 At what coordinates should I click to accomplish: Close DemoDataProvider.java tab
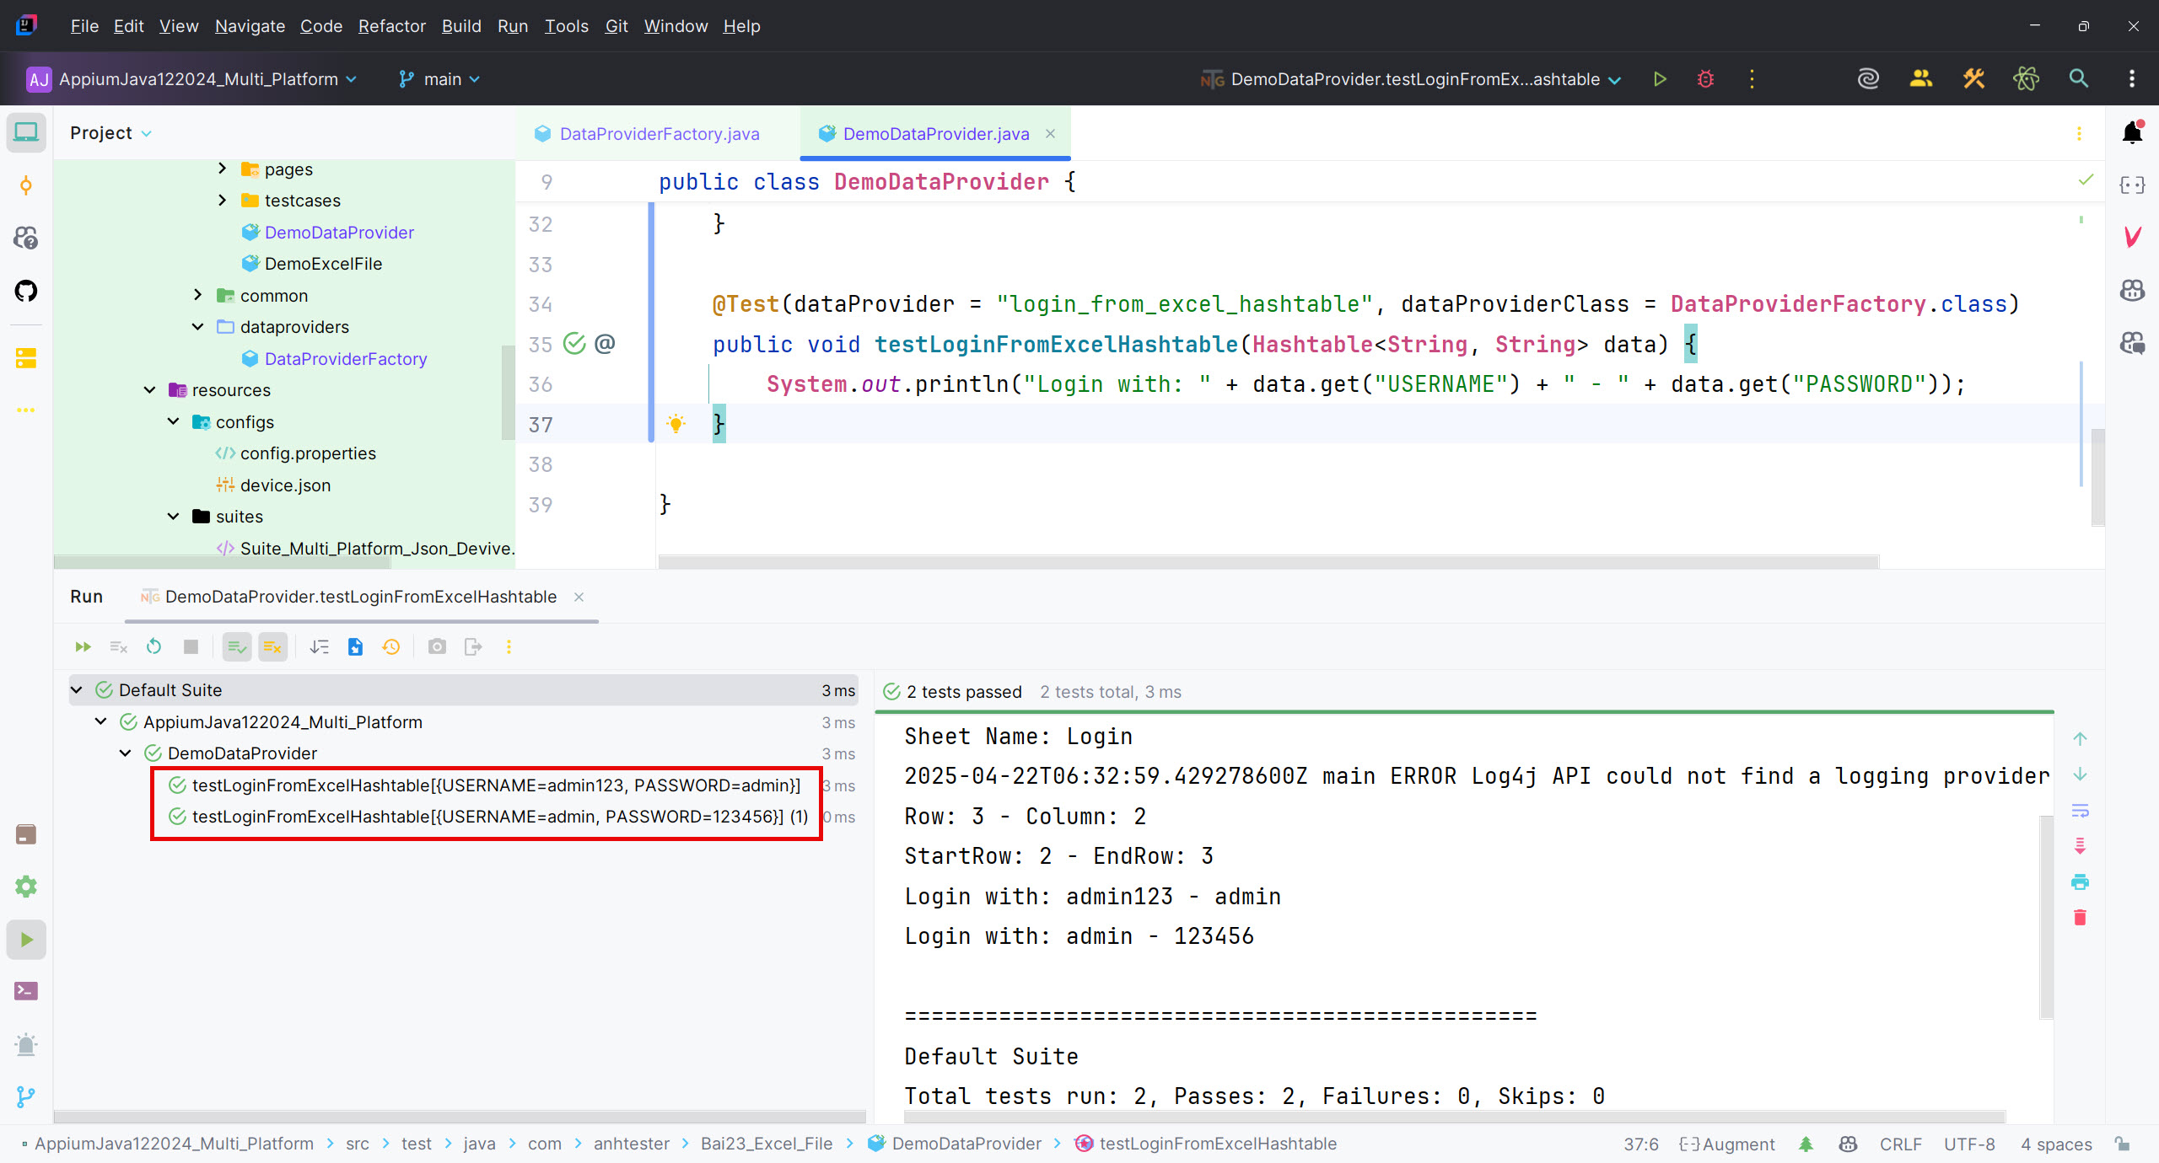pos(1050,133)
